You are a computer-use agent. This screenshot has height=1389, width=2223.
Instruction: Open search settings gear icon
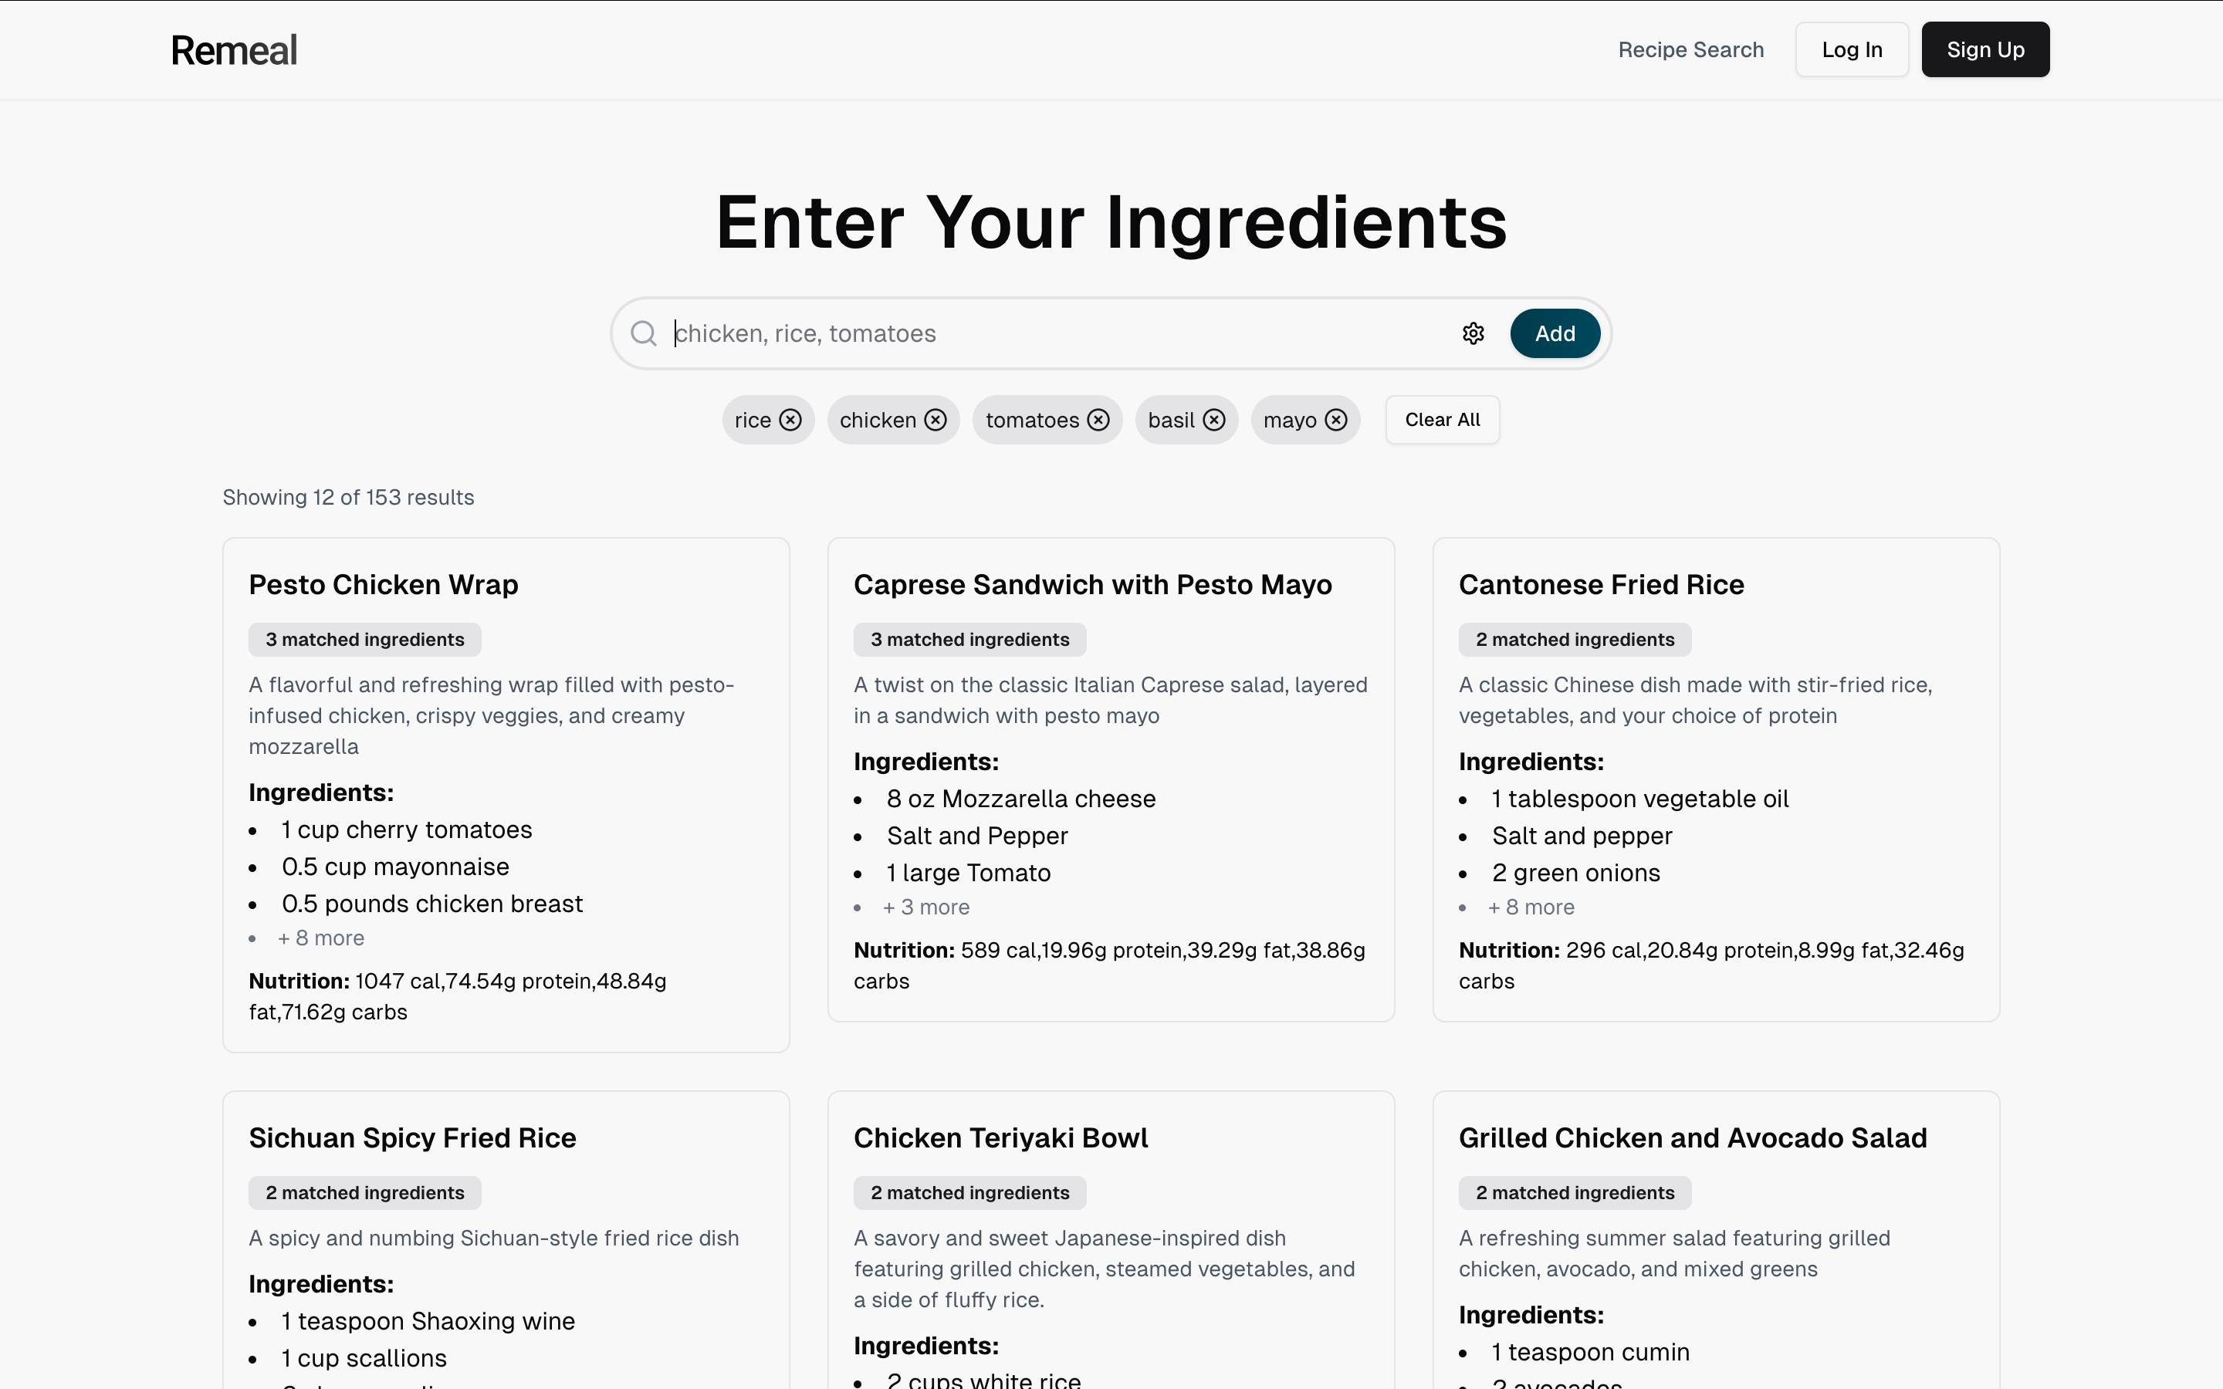tap(1474, 333)
